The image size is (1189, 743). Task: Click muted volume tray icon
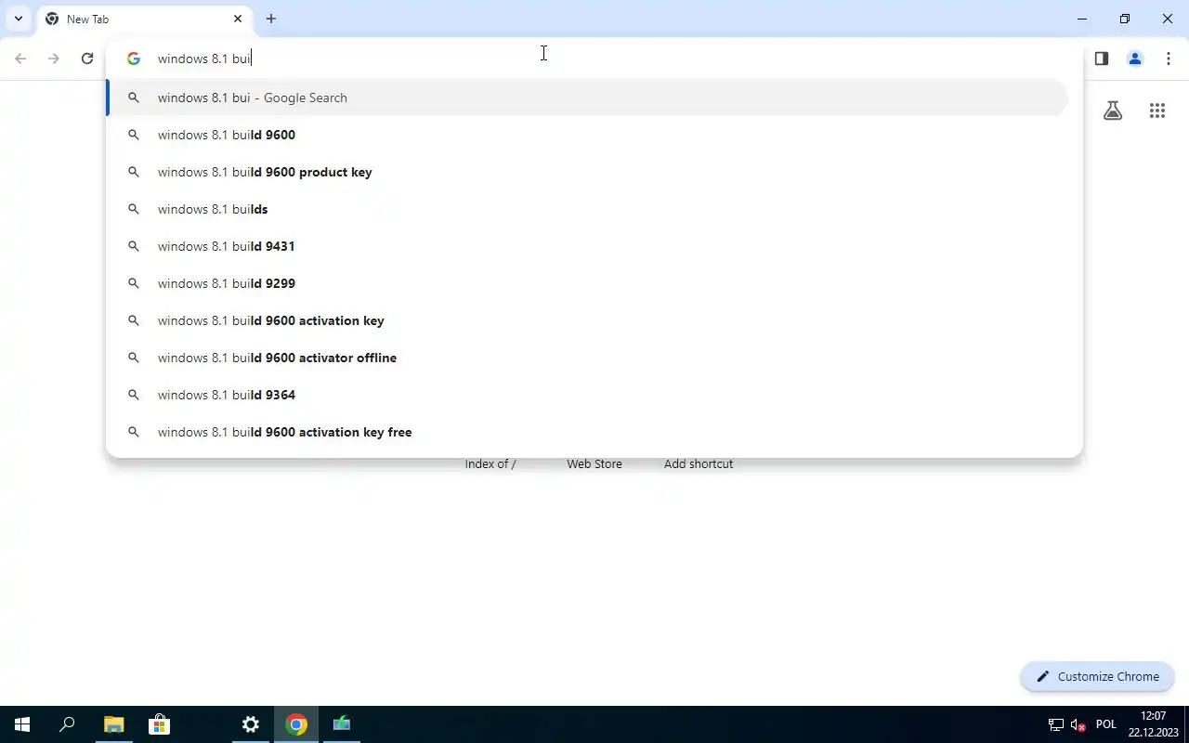(x=1078, y=724)
